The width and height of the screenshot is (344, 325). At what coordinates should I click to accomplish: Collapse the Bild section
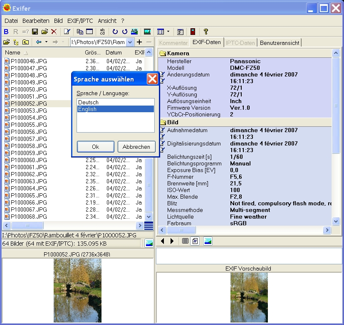click(163, 123)
